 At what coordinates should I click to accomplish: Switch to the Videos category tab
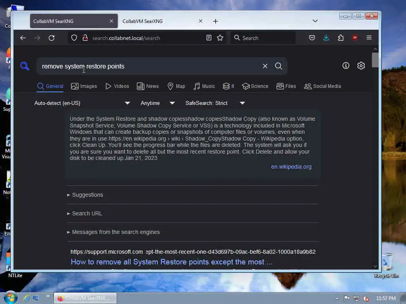[x=117, y=86]
